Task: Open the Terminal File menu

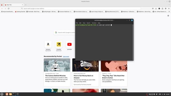Action: pos(77,23)
